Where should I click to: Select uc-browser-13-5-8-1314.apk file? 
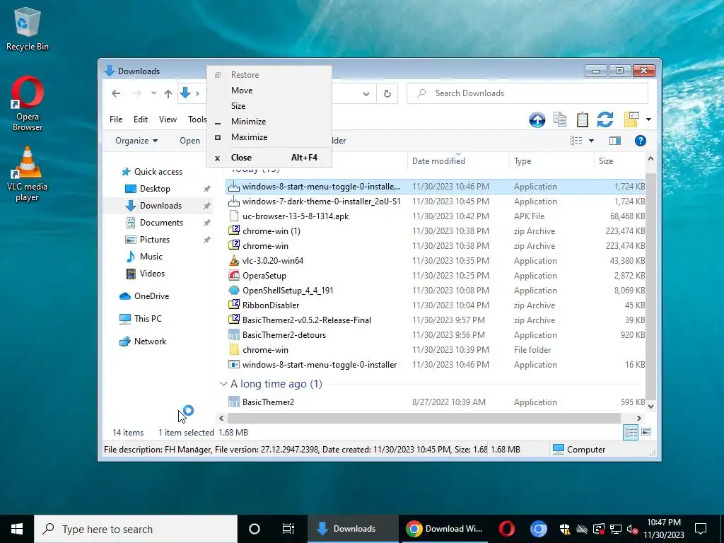[296, 216]
